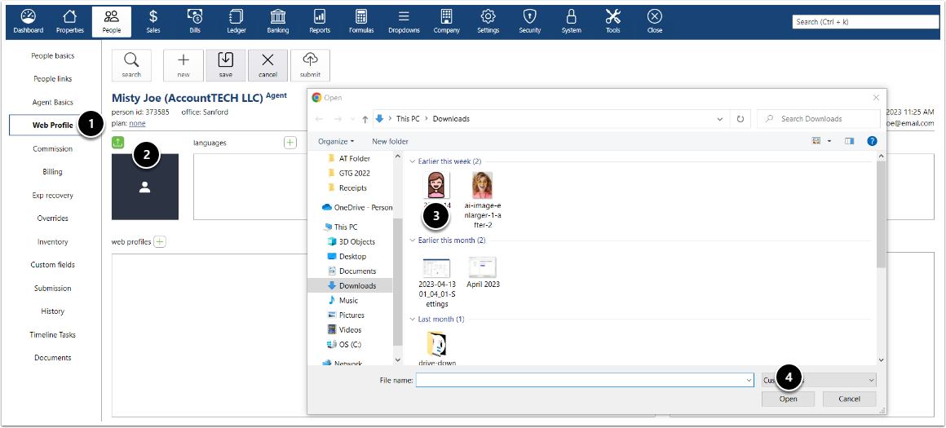Click the green upload photo icon
Image resolution: width=946 pixels, height=428 pixels.
tap(118, 143)
